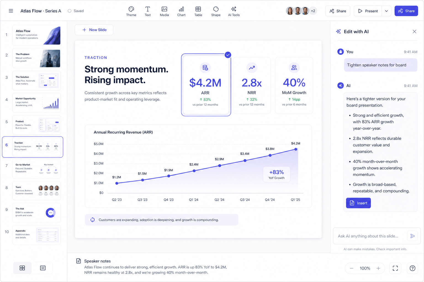The image size is (424, 282).
Task: Click the TRACTION section label
Action: [x=96, y=58]
